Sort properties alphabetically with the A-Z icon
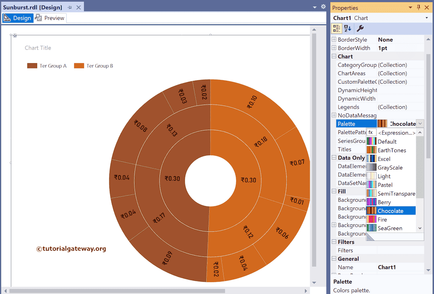 (348, 28)
